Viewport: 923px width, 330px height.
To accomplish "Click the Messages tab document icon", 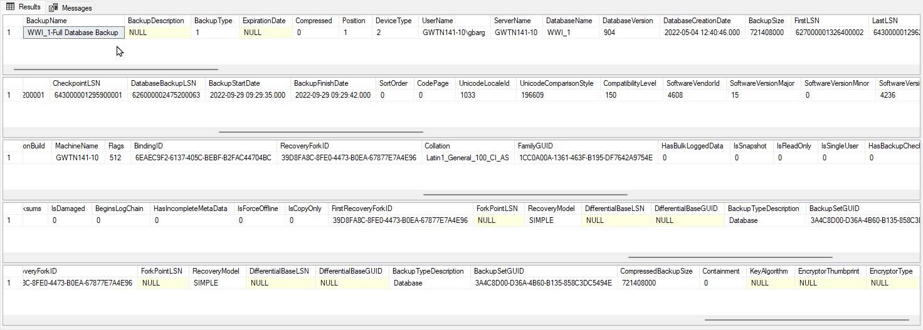I will [54, 8].
